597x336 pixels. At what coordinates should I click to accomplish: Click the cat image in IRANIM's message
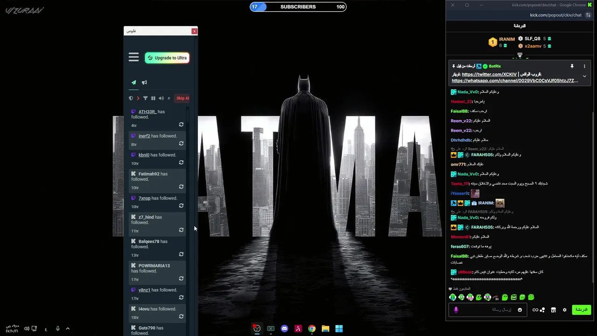[x=500, y=203]
